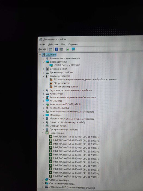
Task: Click the NVIDIA GeForce RTX 3060 adapter icon
Action: [51, 65]
